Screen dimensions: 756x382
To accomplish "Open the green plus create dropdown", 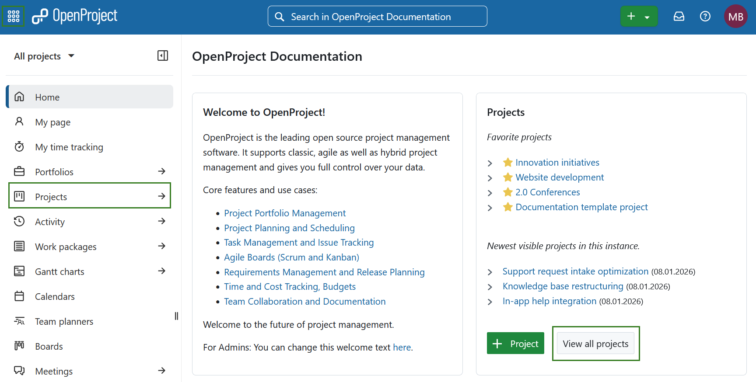I will click(x=639, y=16).
